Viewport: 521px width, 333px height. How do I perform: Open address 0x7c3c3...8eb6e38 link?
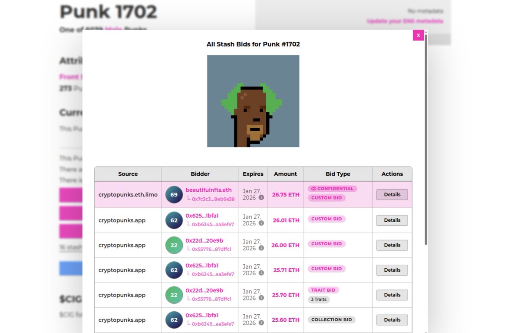click(x=213, y=199)
